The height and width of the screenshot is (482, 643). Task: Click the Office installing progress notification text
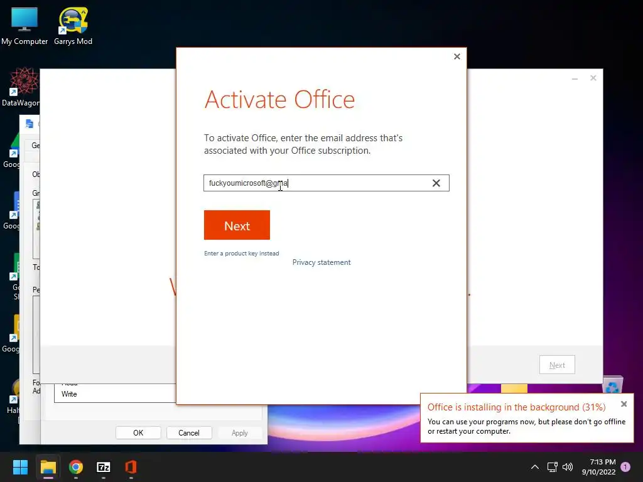tap(516, 407)
